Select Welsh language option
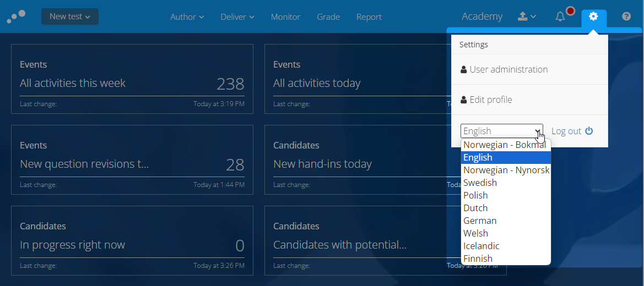The width and height of the screenshot is (644, 286). [506, 234]
